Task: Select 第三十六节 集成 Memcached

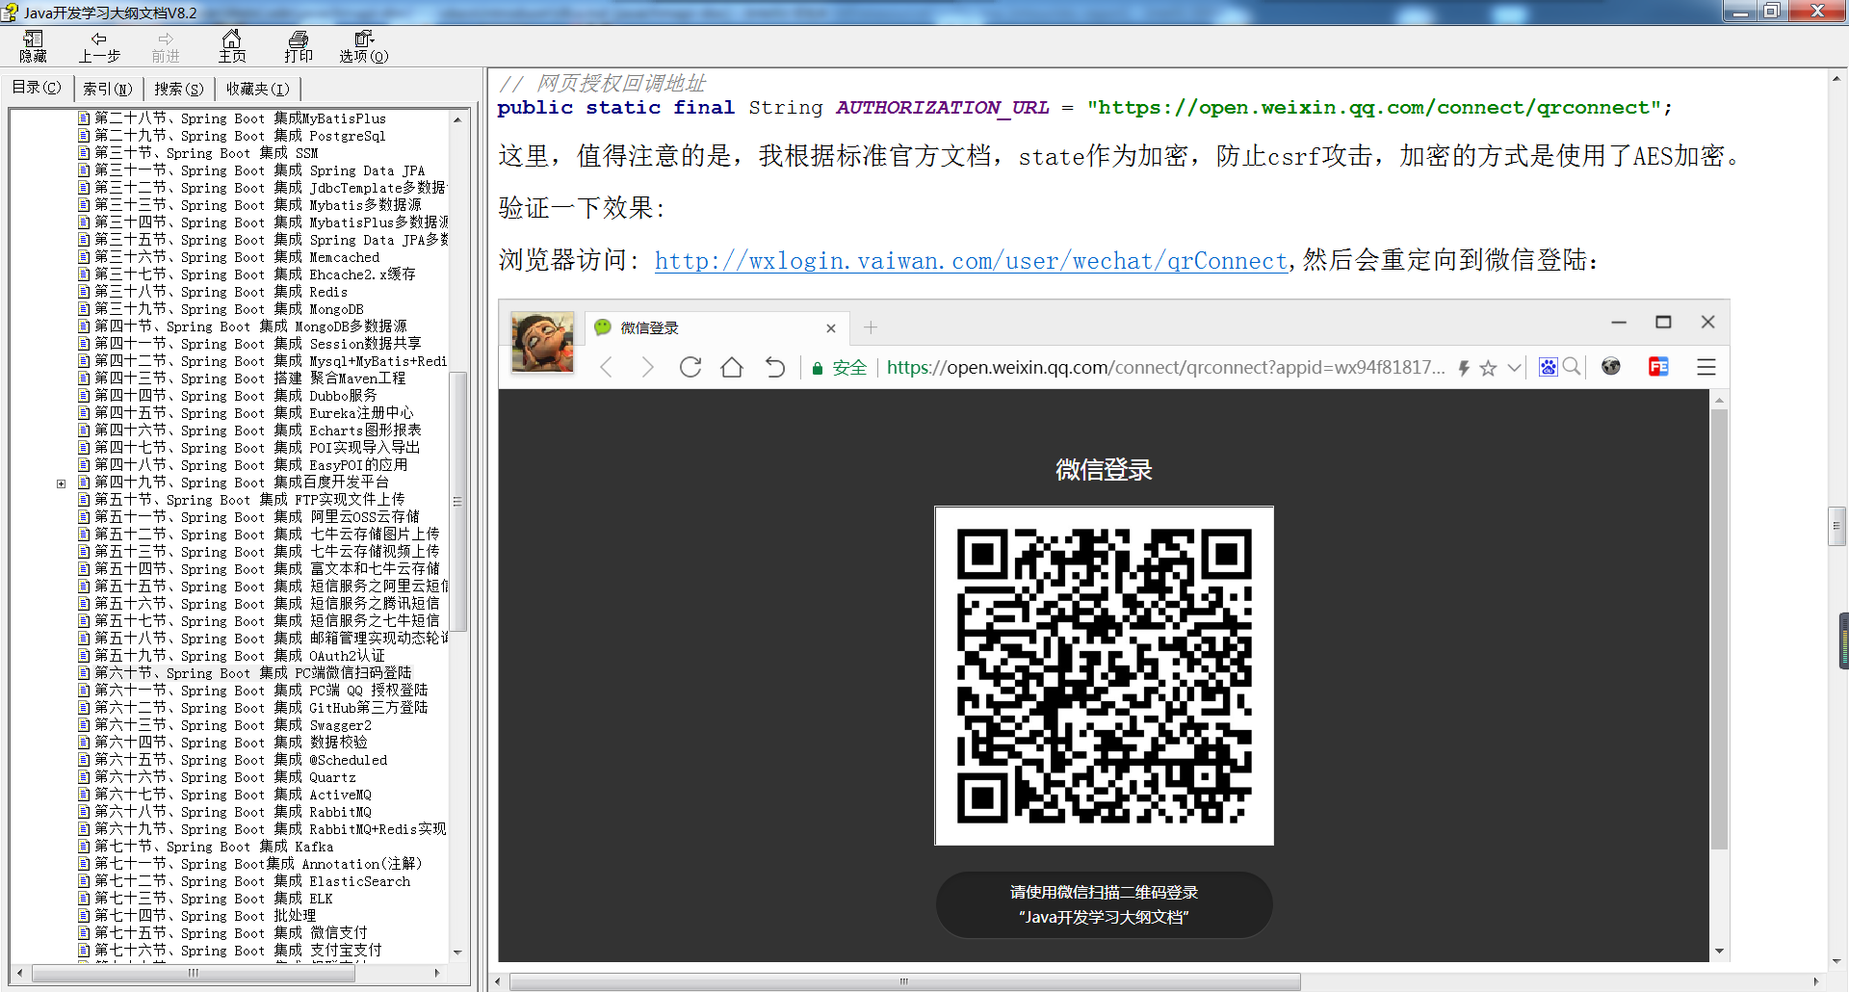Action: [237, 257]
